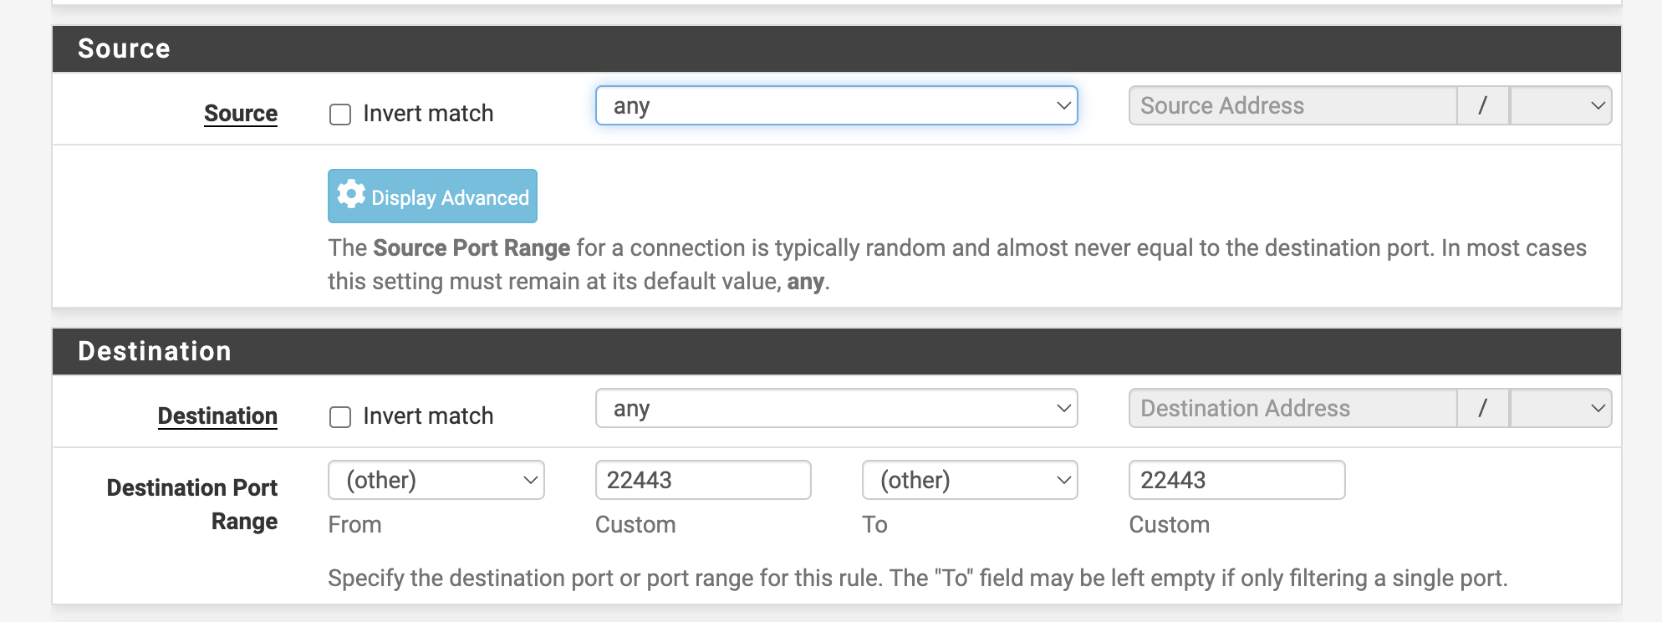Viewport: 1662px width, 622px height.
Task: Click the Source section header bar
Action: (836, 48)
